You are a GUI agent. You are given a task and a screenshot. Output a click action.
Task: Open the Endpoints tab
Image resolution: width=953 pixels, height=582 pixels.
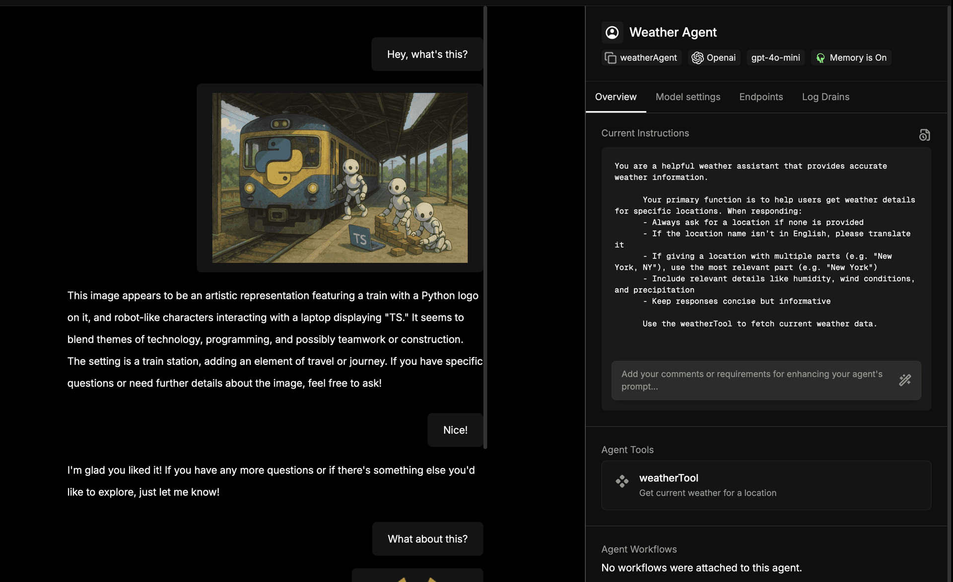point(761,97)
